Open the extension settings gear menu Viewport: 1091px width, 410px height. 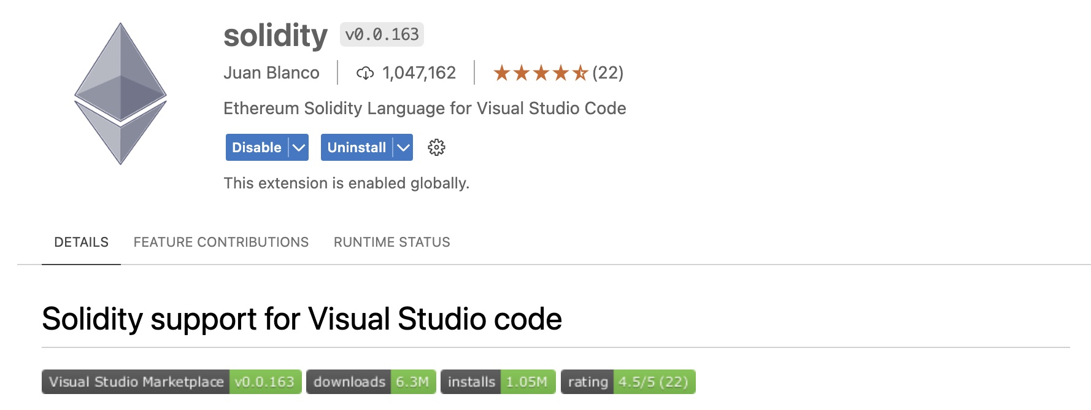[x=436, y=147]
